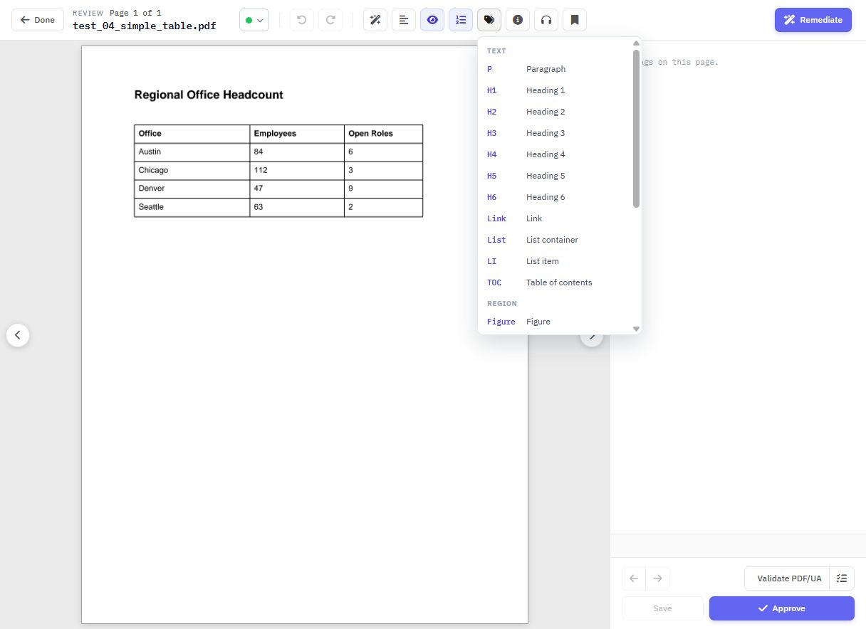Click the next arrow in bottom panel
The image size is (866, 629).
click(x=658, y=578)
